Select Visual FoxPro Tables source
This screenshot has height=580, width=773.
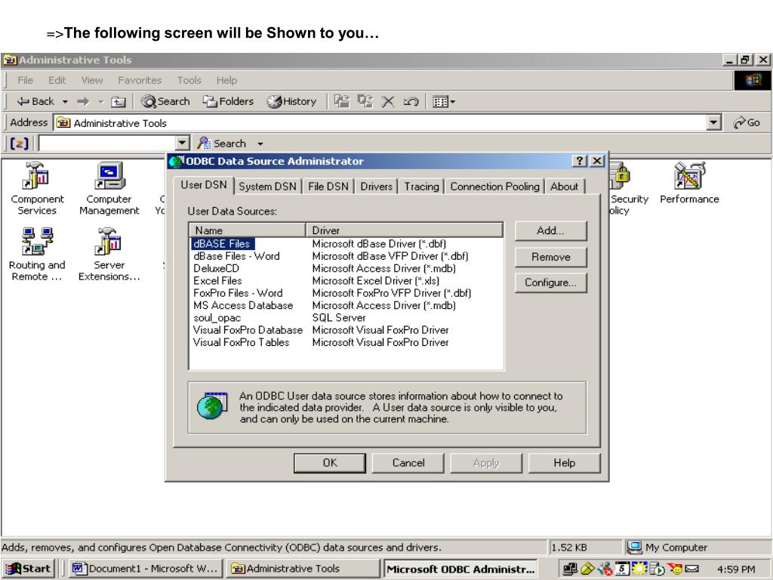point(241,342)
